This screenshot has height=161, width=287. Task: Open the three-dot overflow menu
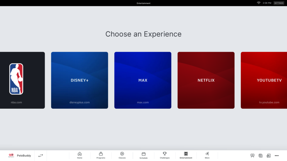pos(277,156)
